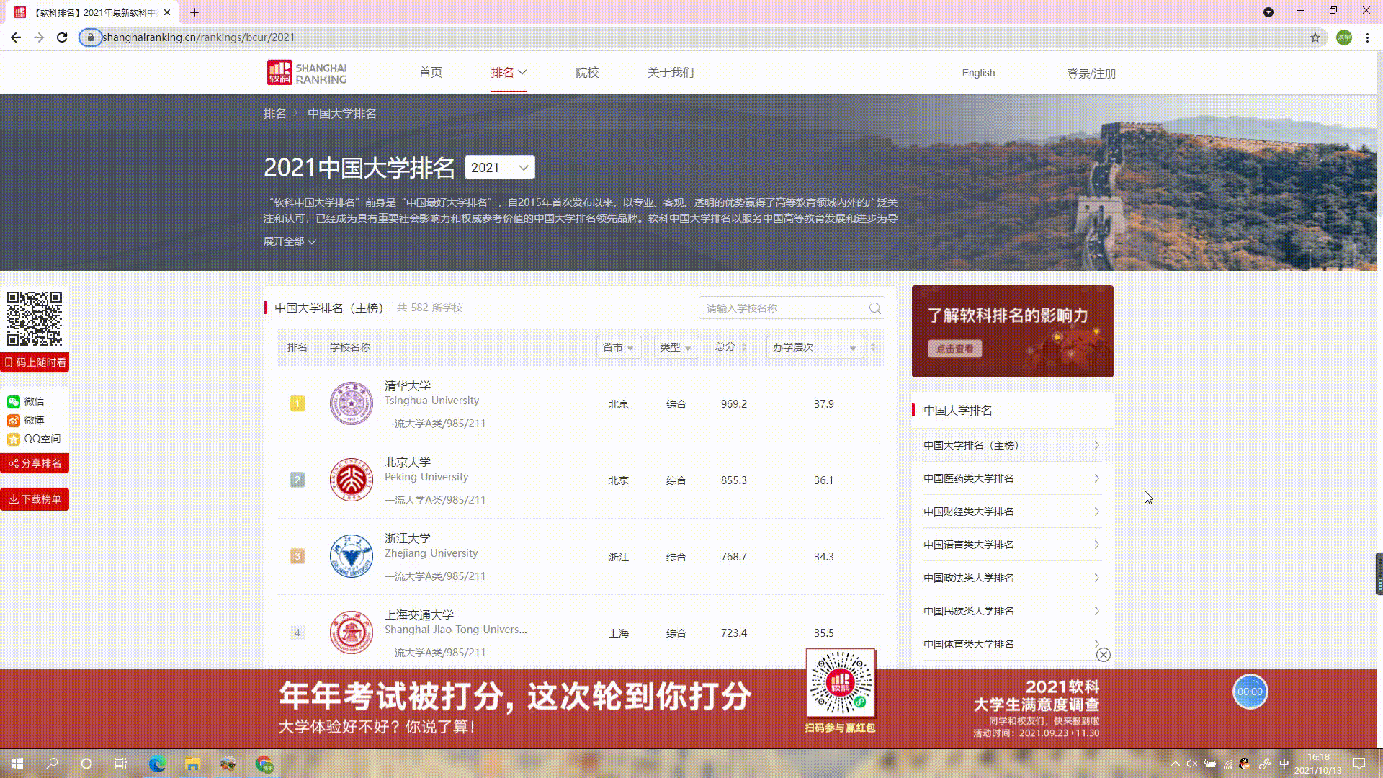Share to Weibo via 微博 icon
This screenshot has width=1383, height=778.
pyautogui.click(x=14, y=421)
